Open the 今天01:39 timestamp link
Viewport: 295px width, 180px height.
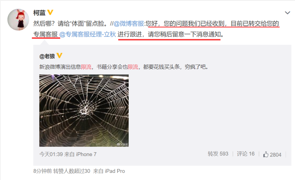pyautogui.click(x=51, y=154)
